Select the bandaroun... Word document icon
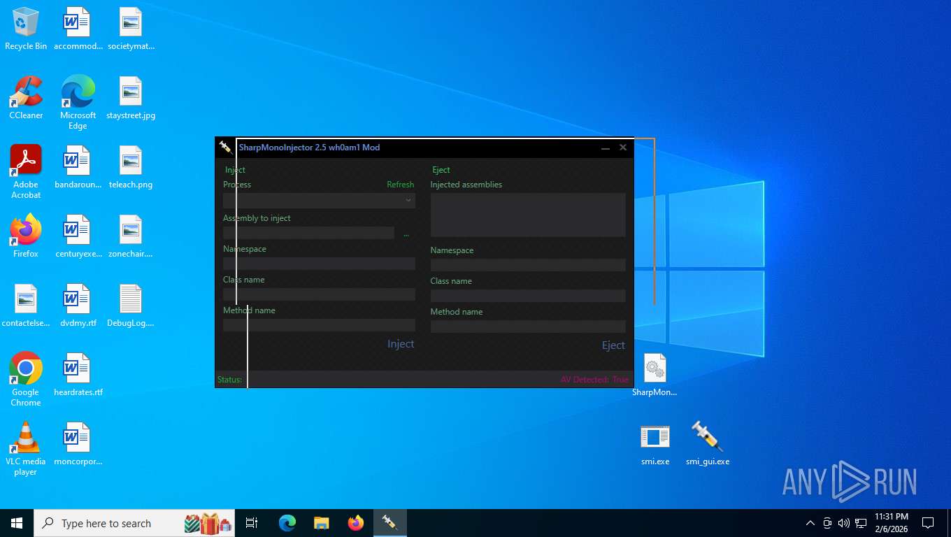 pos(78,168)
